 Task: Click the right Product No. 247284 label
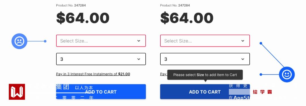(x=175, y=5)
